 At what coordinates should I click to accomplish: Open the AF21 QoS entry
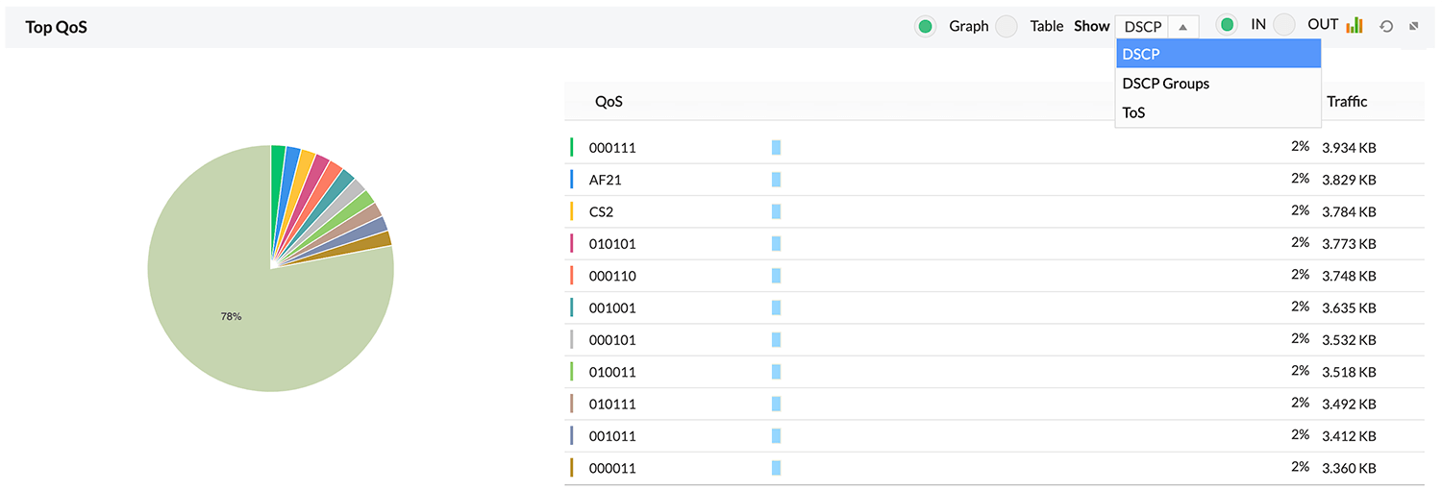(605, 180)
